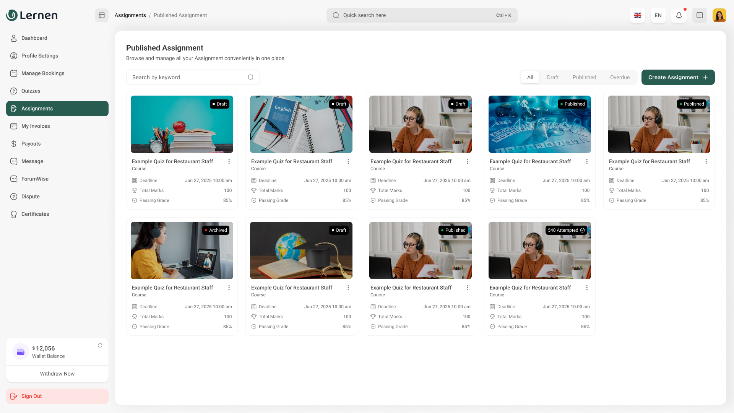Open the EN language selector
This screenshot has width=734, height=413.
pos(658,15)
